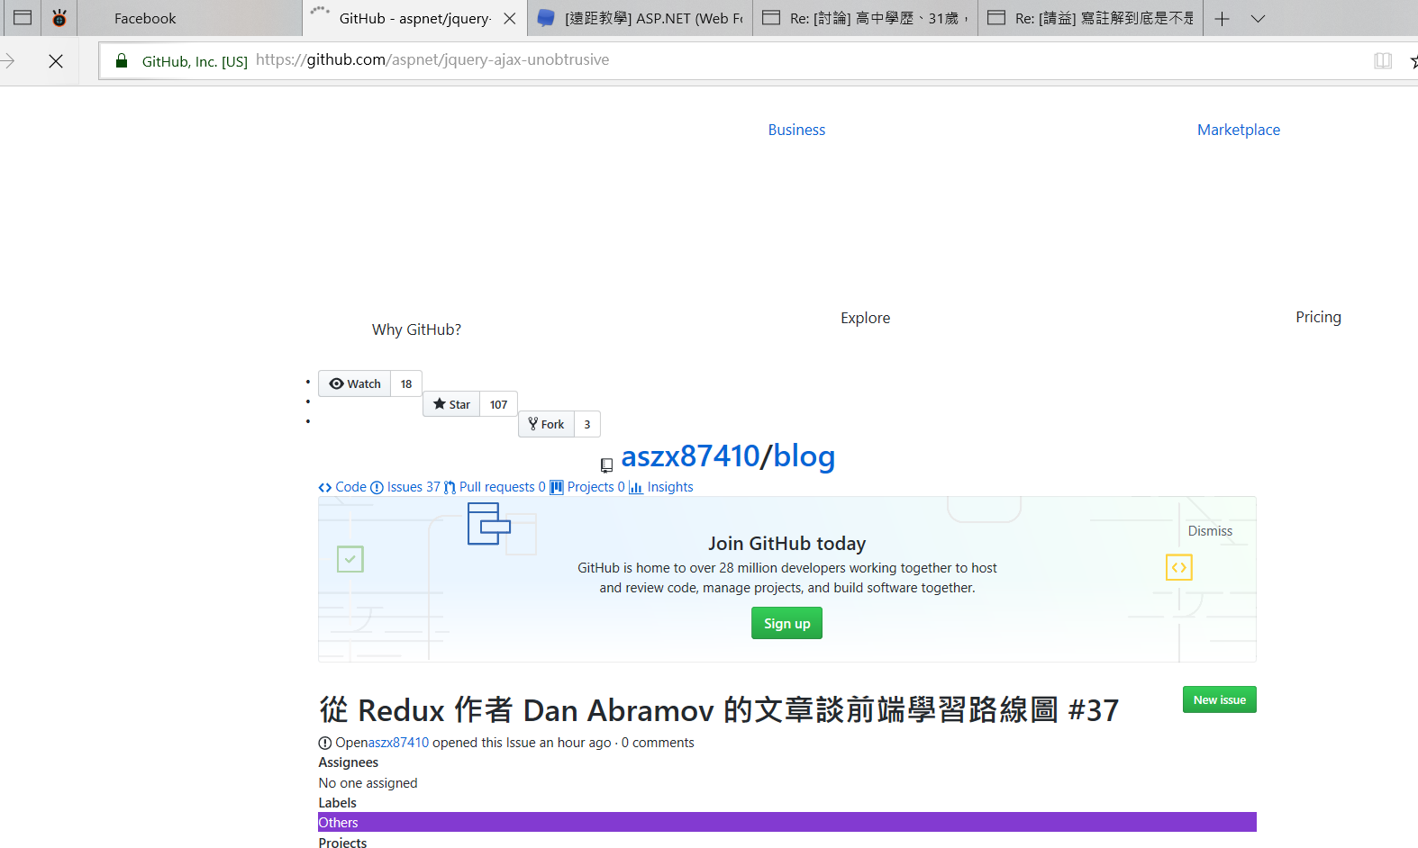Click the Star icon in Star button
The height and width of the screenshot is (848, 1418).
(x=440, y=404)
